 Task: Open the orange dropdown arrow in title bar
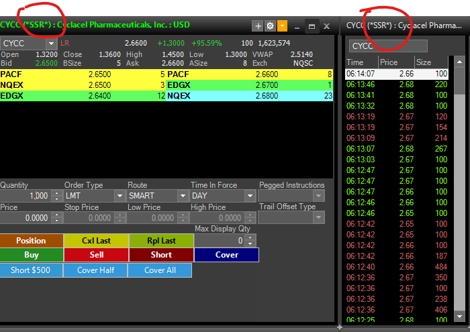point(282,26)
